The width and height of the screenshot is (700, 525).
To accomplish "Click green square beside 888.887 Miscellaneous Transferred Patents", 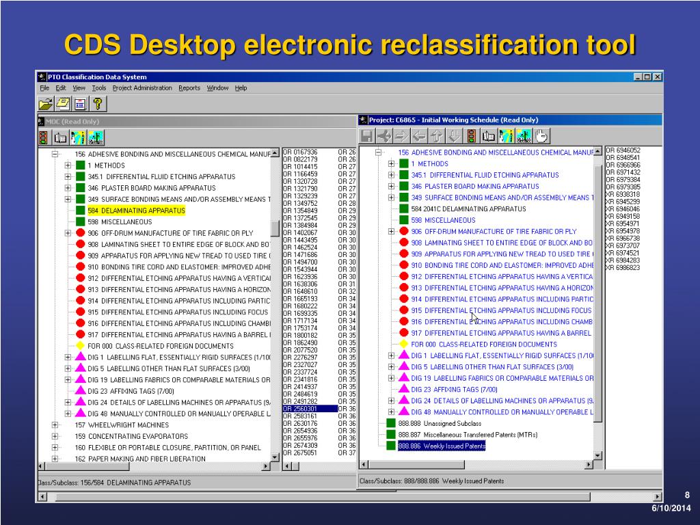I will (x=391, y=434).
